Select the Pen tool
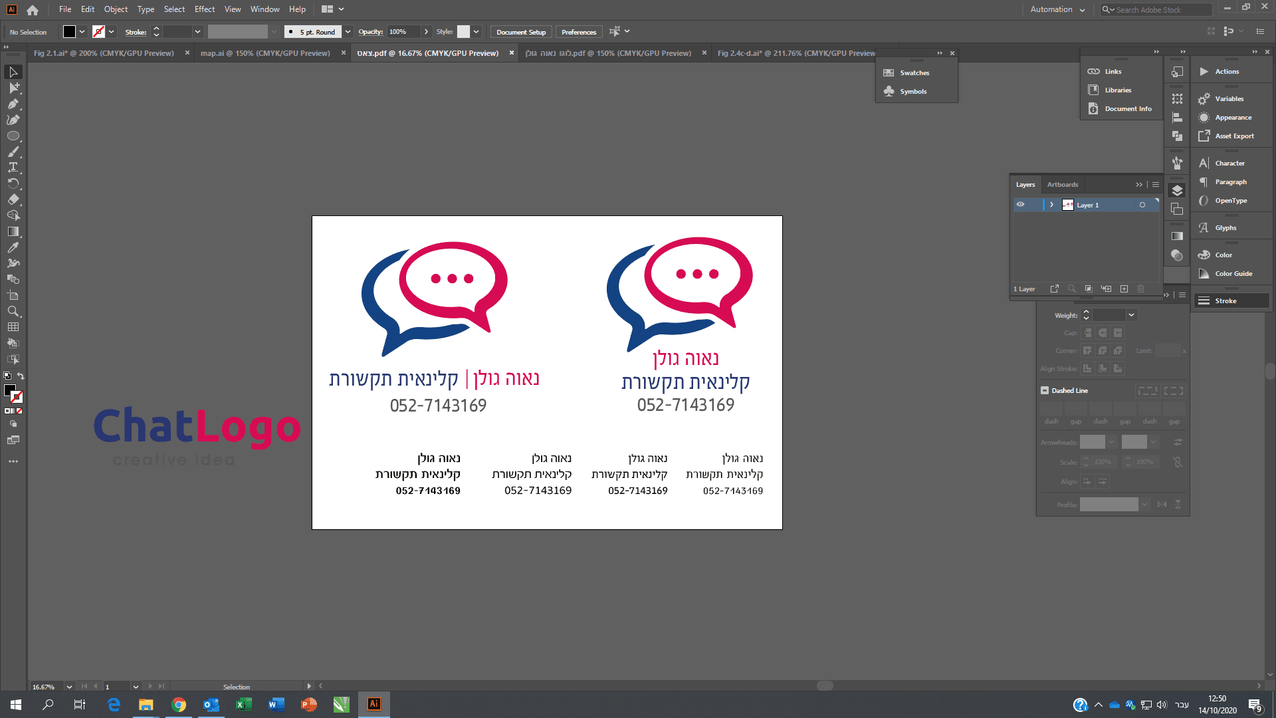This screenshot has height=718, width=1276. point(13,104)
